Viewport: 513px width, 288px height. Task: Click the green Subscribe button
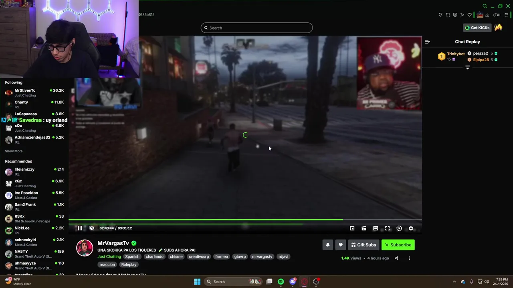pos(398,245)
